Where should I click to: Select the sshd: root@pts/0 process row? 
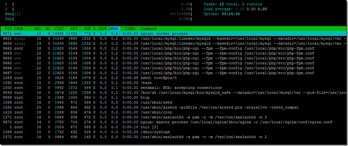point(174,78)
